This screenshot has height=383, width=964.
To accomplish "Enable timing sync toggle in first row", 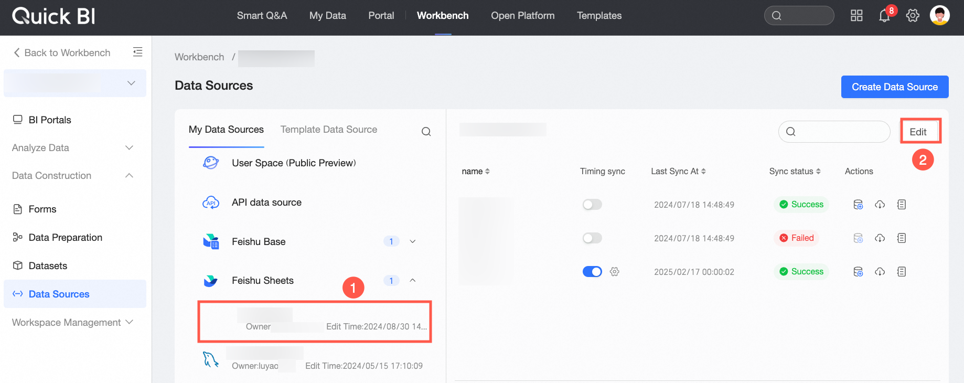I will click(x=592, y=205).
